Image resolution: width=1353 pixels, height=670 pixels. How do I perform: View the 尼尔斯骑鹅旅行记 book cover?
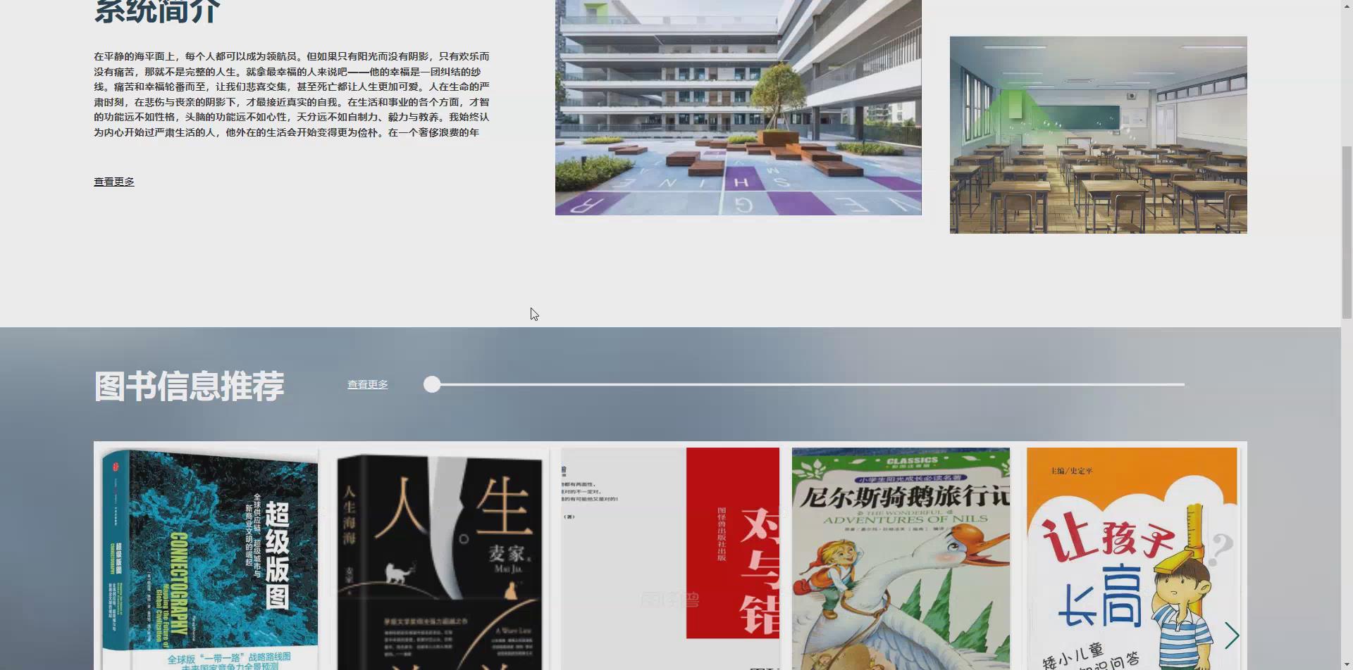click(901, 556)
